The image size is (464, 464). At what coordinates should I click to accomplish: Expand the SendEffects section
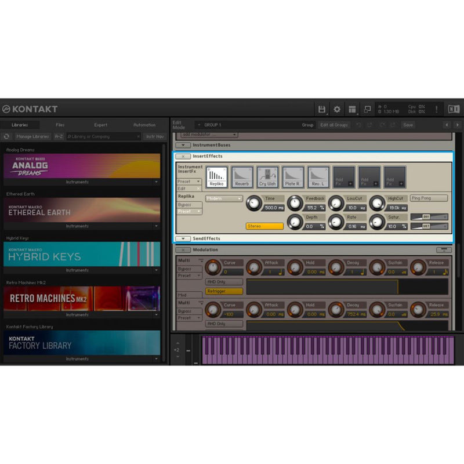coord(183,238)
